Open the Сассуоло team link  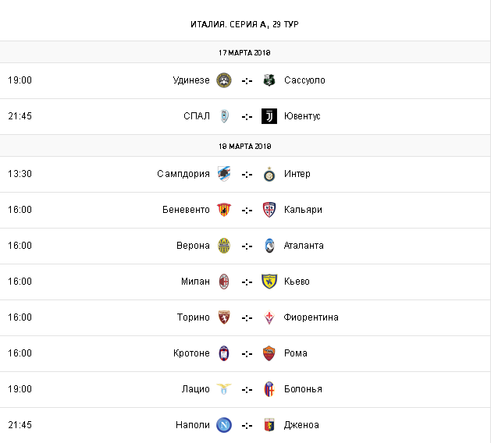coord(304,80)
